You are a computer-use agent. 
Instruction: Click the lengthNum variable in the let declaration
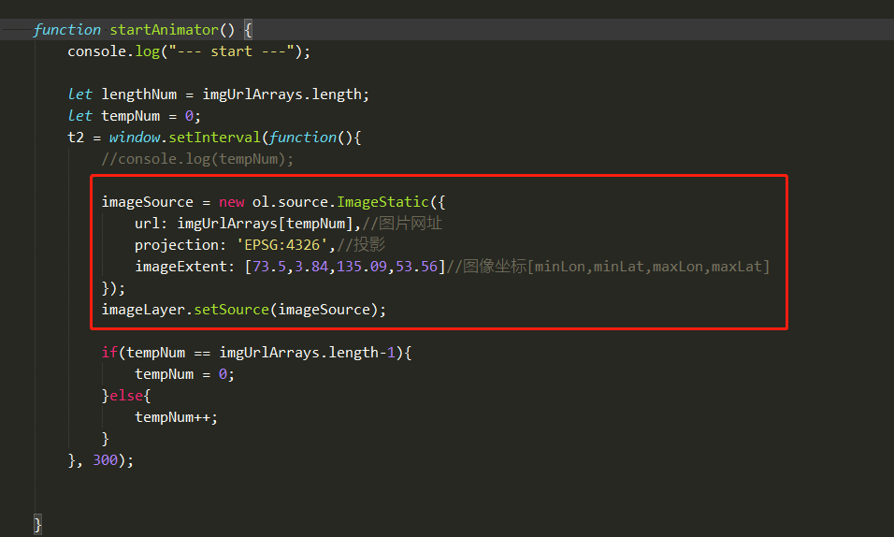[139, 94]
